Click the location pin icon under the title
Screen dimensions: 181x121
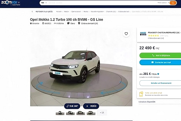79,23
